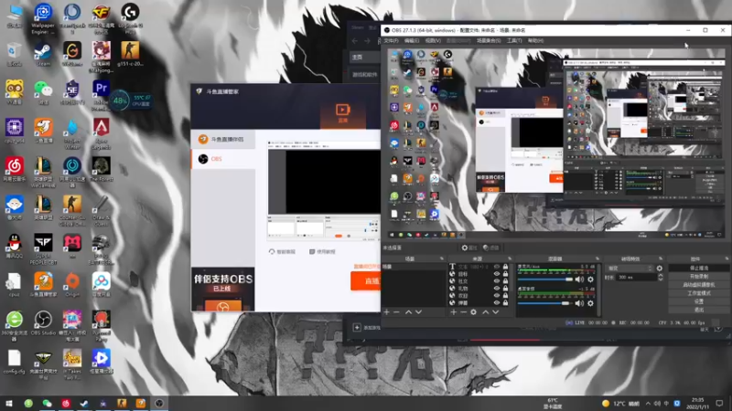The image size is (732, 411).
Task: Open source properties gear in sources toolbar
Action: click(473, 311)
